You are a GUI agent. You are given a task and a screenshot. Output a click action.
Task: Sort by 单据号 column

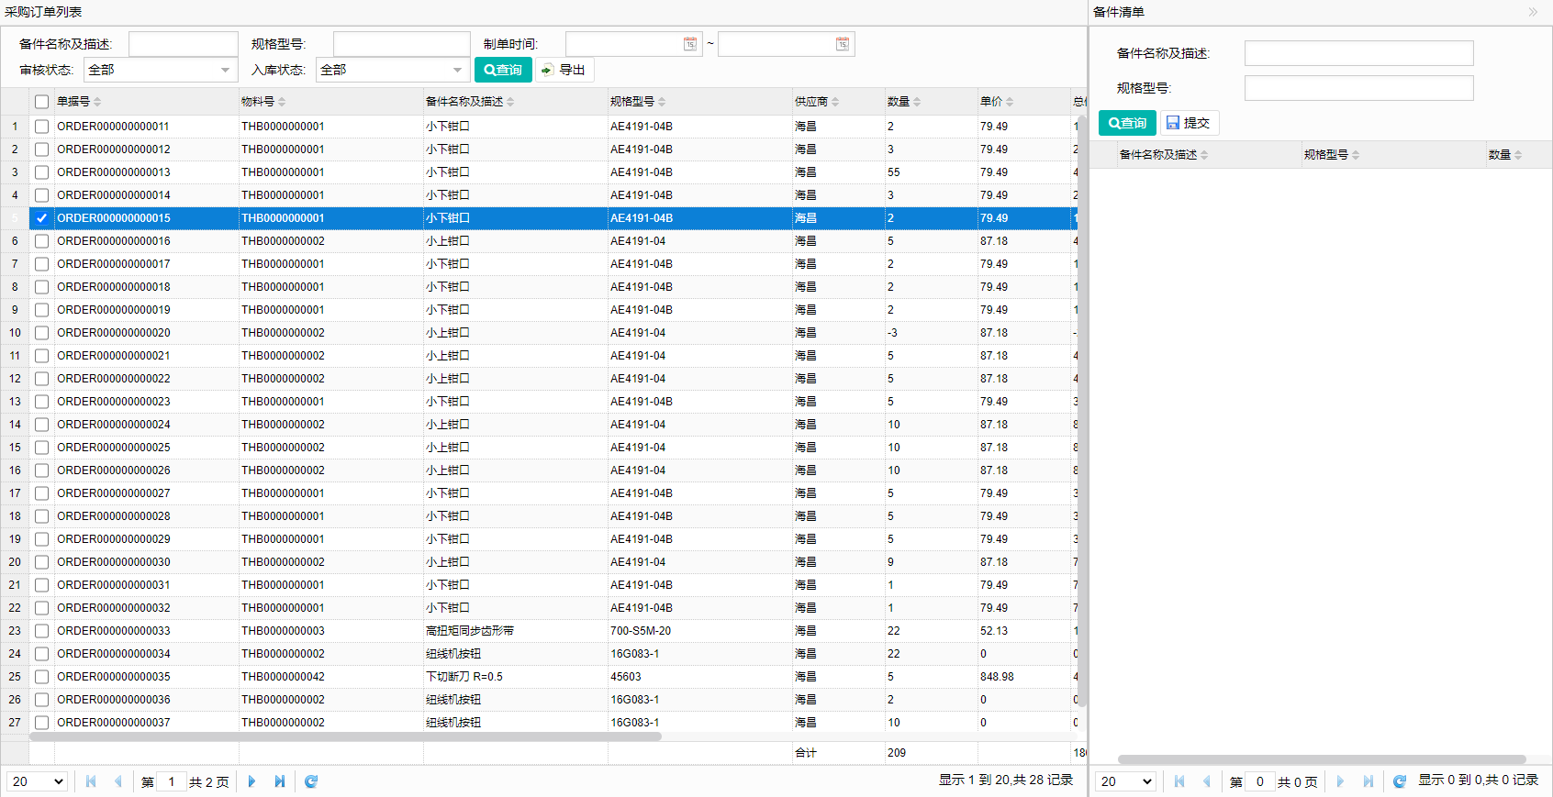pyautogui.click(x=79, y=102)
